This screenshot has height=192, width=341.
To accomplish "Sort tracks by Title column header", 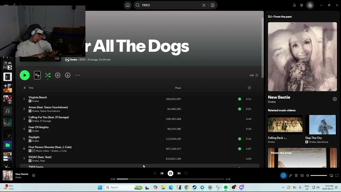I will pyautogui.click(x=31, y=88).
